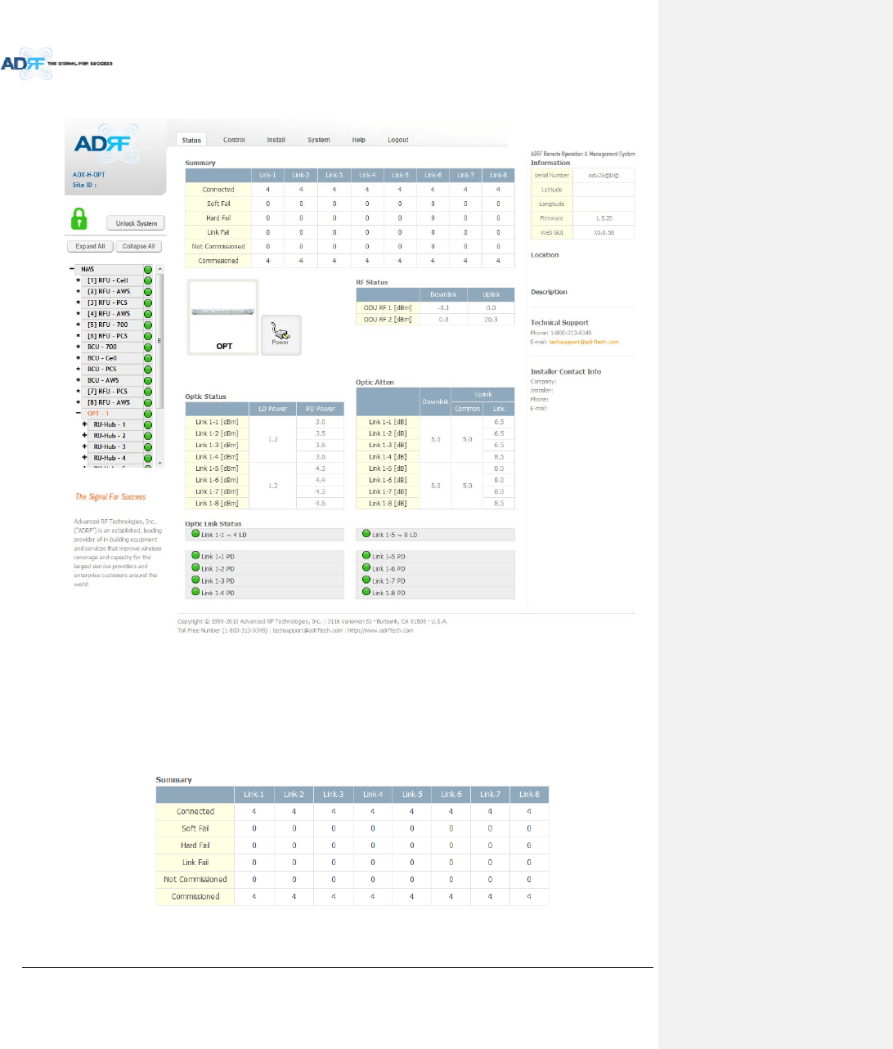The width and height of the screenshot is (893, 1049).
Task: Click Logout in the top menu
Action: pos(398,140)
